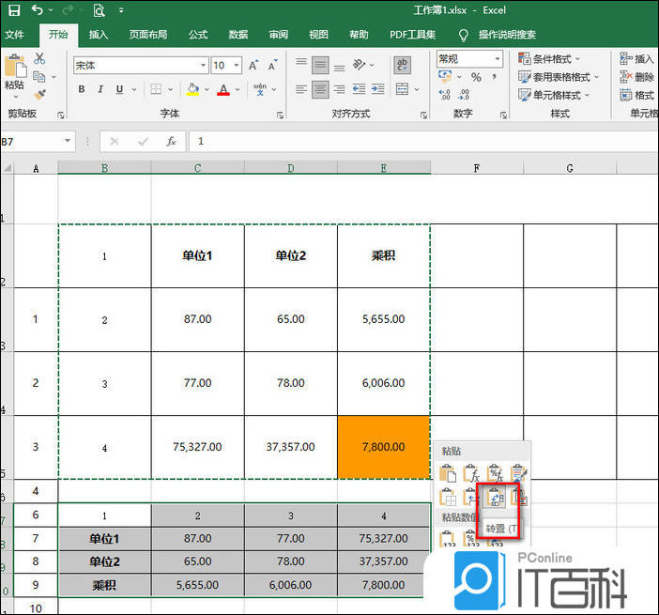Click the comma style icon

(x=494, y=77)
